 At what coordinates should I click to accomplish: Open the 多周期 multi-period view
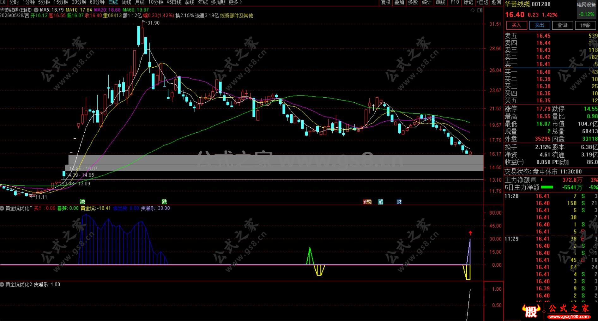pyautogui.click(x=218, y=3)
